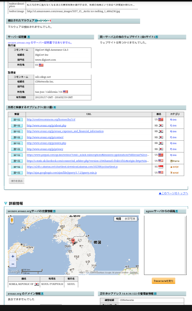Viewport: 192px width, 311px height.
Task: Click help icon for 外部と接続するオブジェクト
Action: pos(55,107)
